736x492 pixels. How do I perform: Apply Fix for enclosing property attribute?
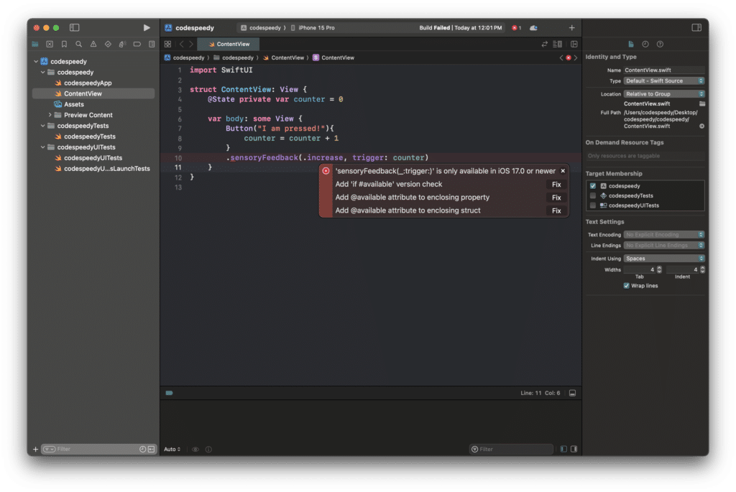[x=556, y=198]
